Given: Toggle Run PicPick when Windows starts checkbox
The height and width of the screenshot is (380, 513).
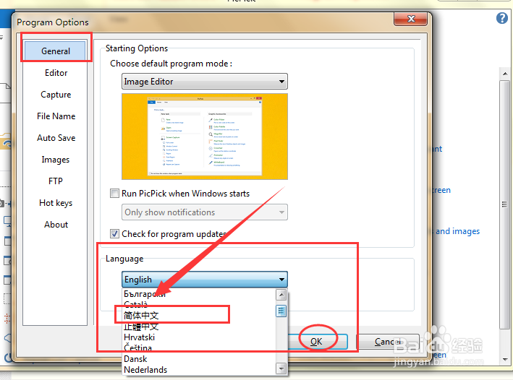Looking at the screenshot, I should tap(114, 194).
